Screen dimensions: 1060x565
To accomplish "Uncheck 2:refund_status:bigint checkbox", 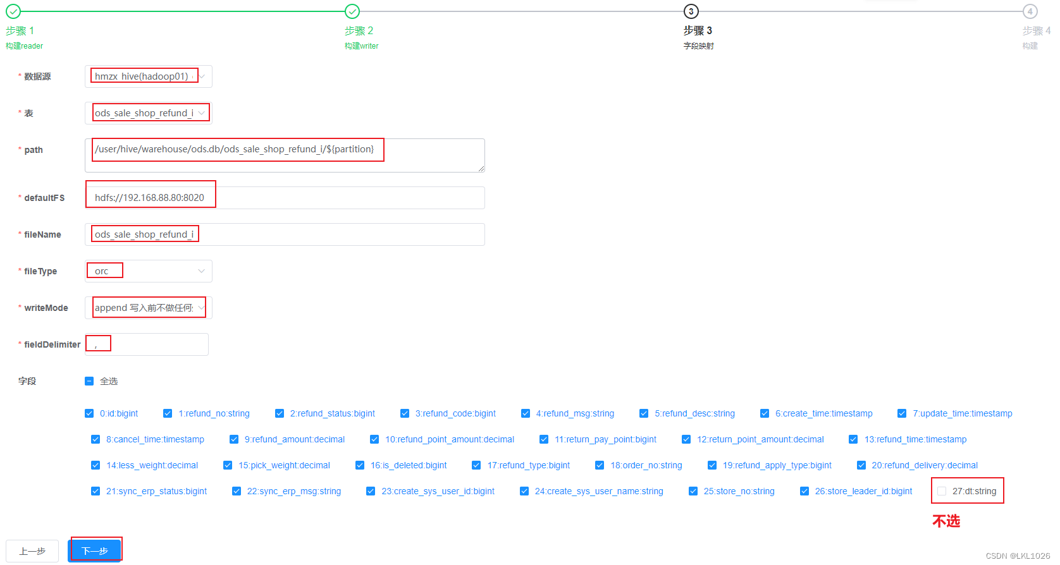I will point(280,413).
